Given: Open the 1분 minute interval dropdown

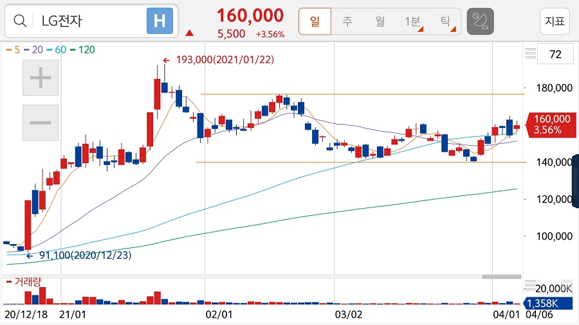Looking at the screenshot, I should (413, 21).
